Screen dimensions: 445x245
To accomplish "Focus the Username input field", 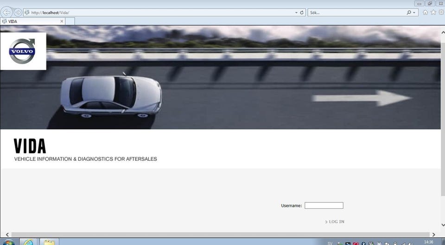I will coord(324,205).
